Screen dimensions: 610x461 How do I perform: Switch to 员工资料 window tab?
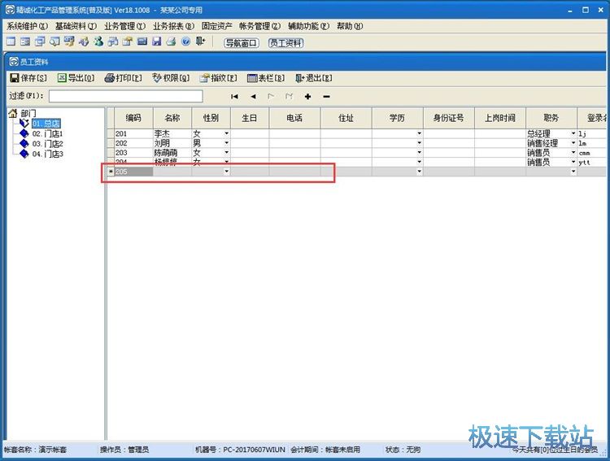[286, 43]
